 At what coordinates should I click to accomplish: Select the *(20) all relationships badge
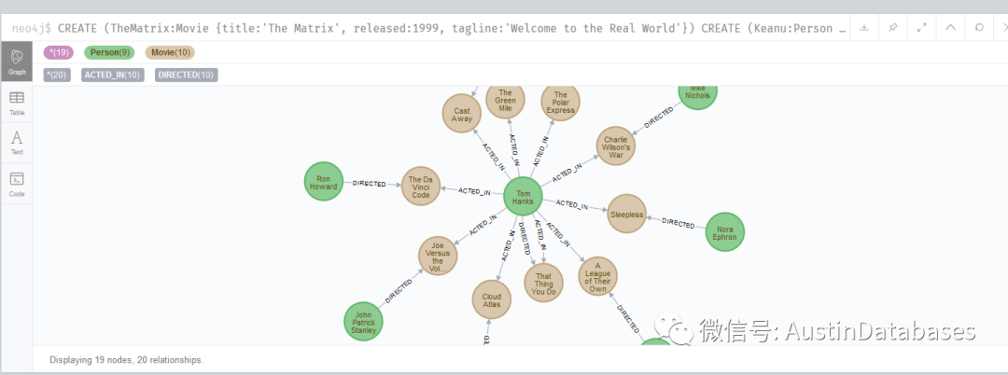57,76
